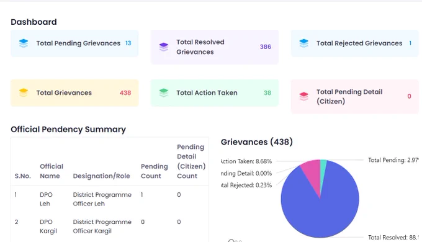Open the Total Pending Detail (Citizen) card
422x242 pixels.
pos(355,96)
